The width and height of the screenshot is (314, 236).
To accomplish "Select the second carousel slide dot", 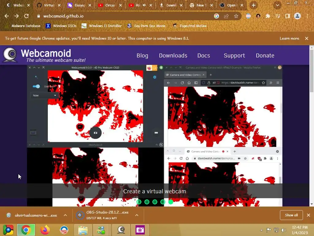I will coord(147,202).
